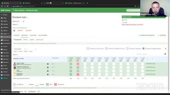The height and width of the screenshot is (95, 170).
Task: Switch to the ЗАПИСИ tab
Action: tap(16, 35)
